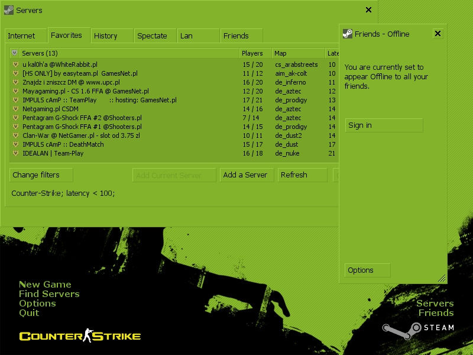This screenshot has width=473, height=355.
Task: Sort list by Latency column header
Action: point(332,53)
